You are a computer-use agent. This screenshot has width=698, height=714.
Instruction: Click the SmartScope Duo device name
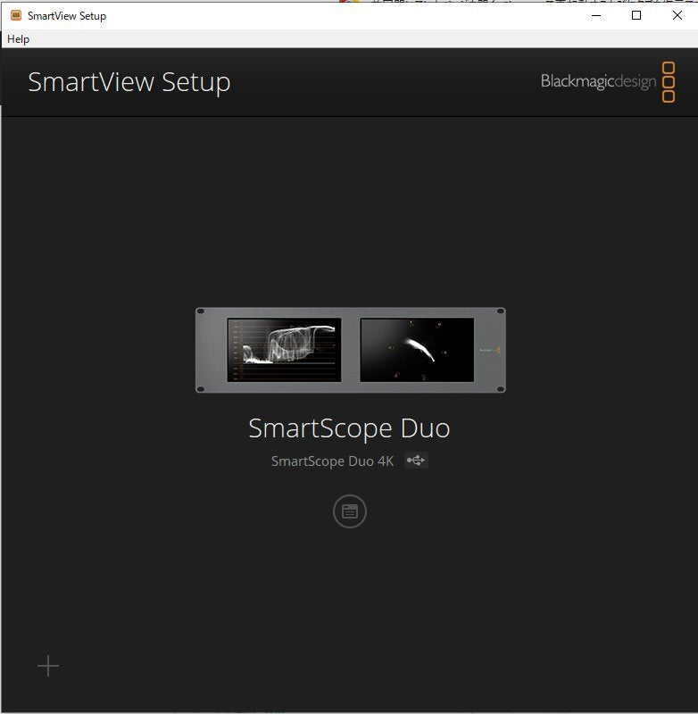[349, 428]
